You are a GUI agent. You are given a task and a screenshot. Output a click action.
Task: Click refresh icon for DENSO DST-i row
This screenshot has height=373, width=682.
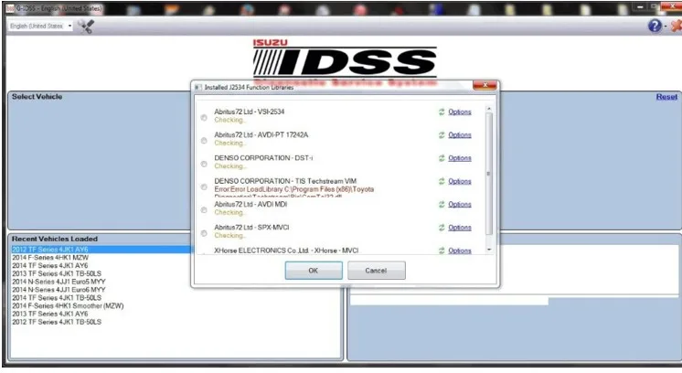click(x=442, y=158)
